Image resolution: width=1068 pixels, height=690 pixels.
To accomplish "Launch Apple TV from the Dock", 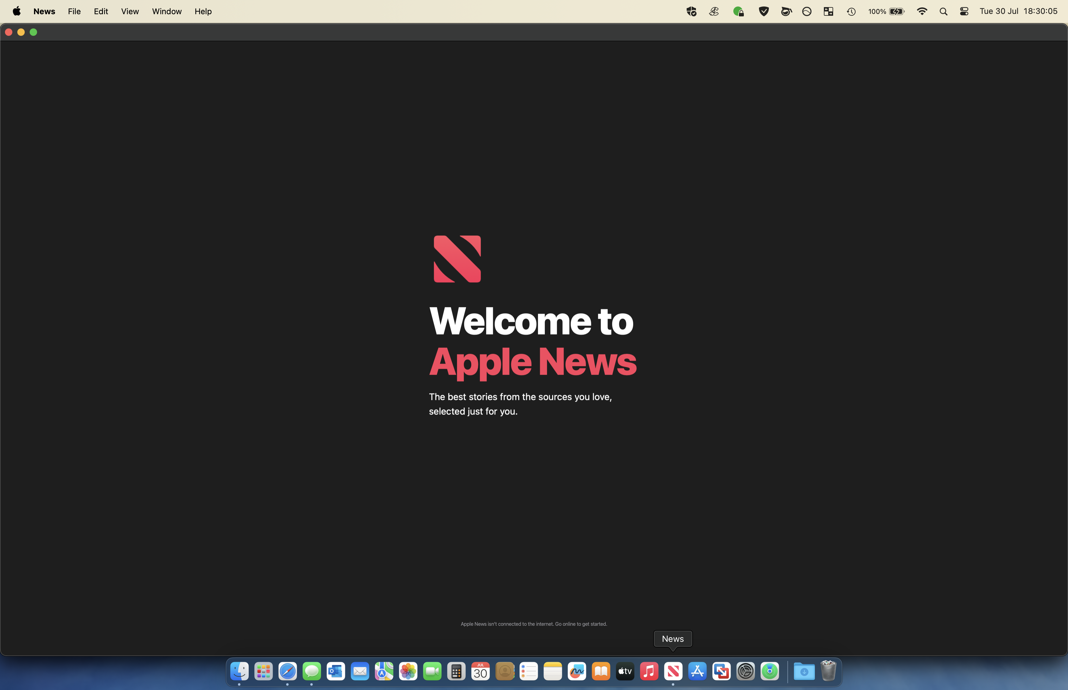I will (625, 671).
